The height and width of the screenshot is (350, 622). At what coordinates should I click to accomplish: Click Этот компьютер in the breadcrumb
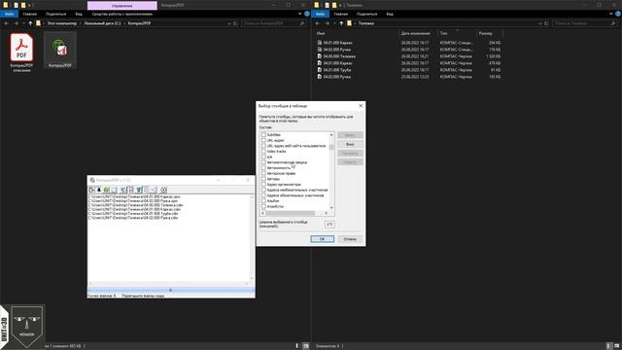point(62,23)
